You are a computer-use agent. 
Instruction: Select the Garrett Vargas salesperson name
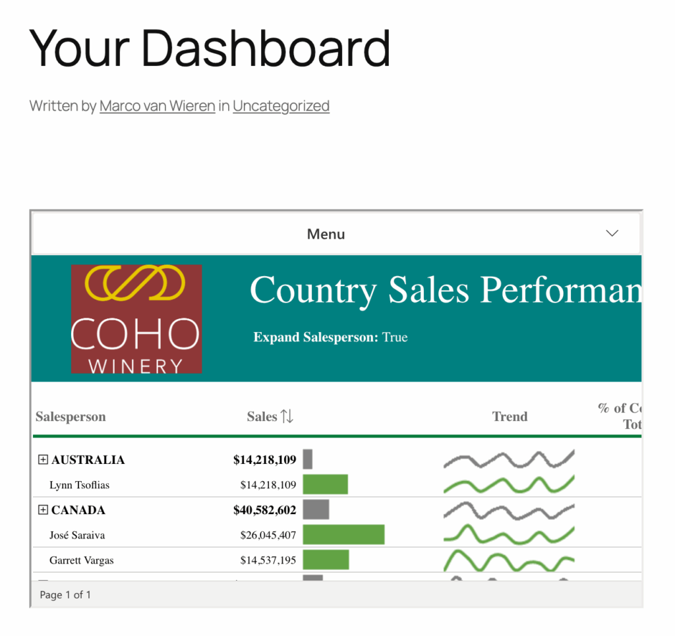[x=81, y=560]
